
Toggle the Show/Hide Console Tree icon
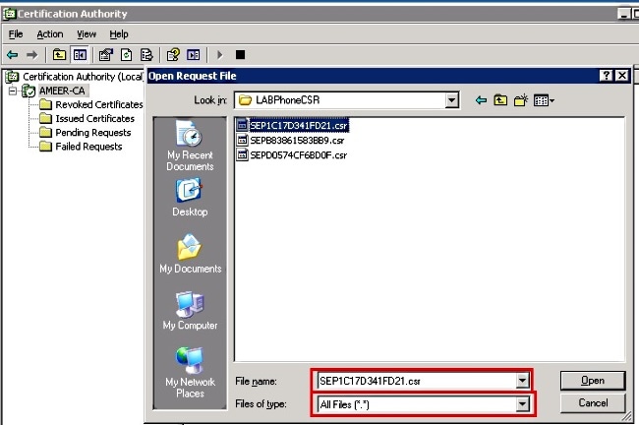pos(80,55)
